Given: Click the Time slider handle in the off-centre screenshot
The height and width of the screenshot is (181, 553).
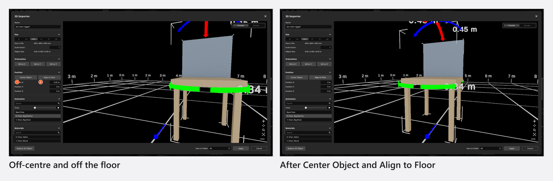Looking at the screenshot, I should coord(35,108).
